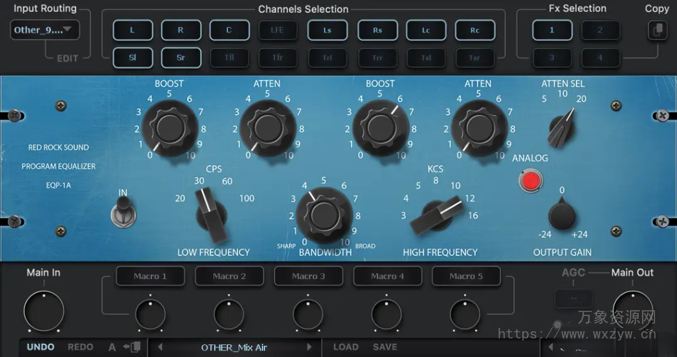Viewport: 677px width, 357px height.
Task: Toggle the Sl channel button
Action: 132,58
